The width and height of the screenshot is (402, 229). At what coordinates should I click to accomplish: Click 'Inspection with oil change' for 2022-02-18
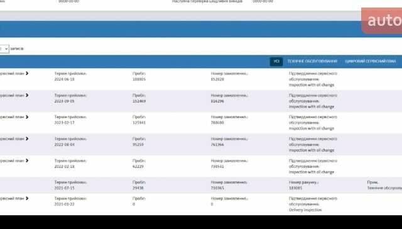click(x=312, y=172)
